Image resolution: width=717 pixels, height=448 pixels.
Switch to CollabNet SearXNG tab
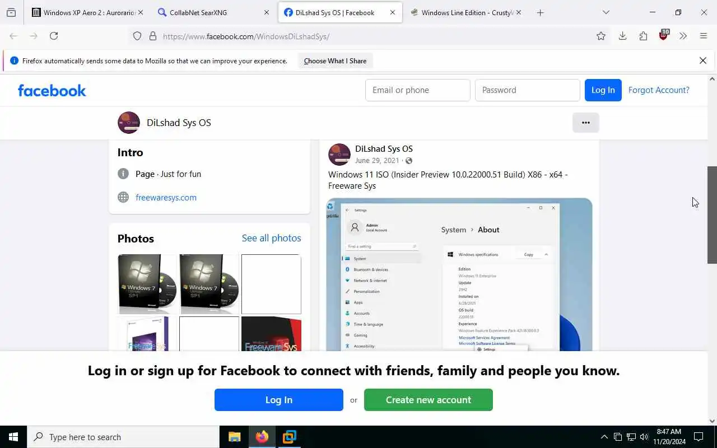(214, 12)
